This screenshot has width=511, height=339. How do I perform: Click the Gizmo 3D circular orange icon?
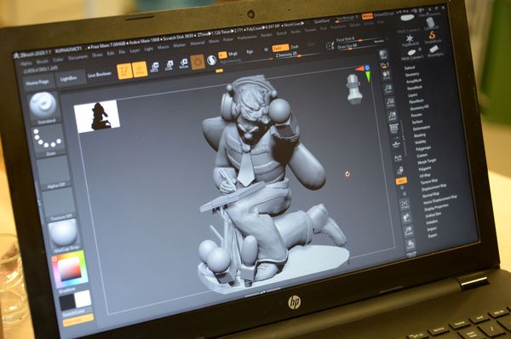click(198, 61)
